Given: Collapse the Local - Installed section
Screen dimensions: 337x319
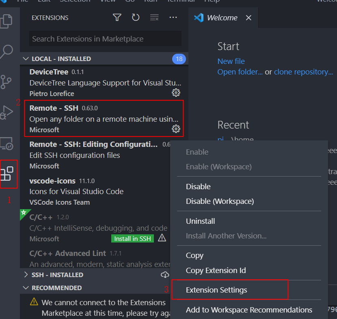Looking at the screenshot, I should [x=26, y=59].
